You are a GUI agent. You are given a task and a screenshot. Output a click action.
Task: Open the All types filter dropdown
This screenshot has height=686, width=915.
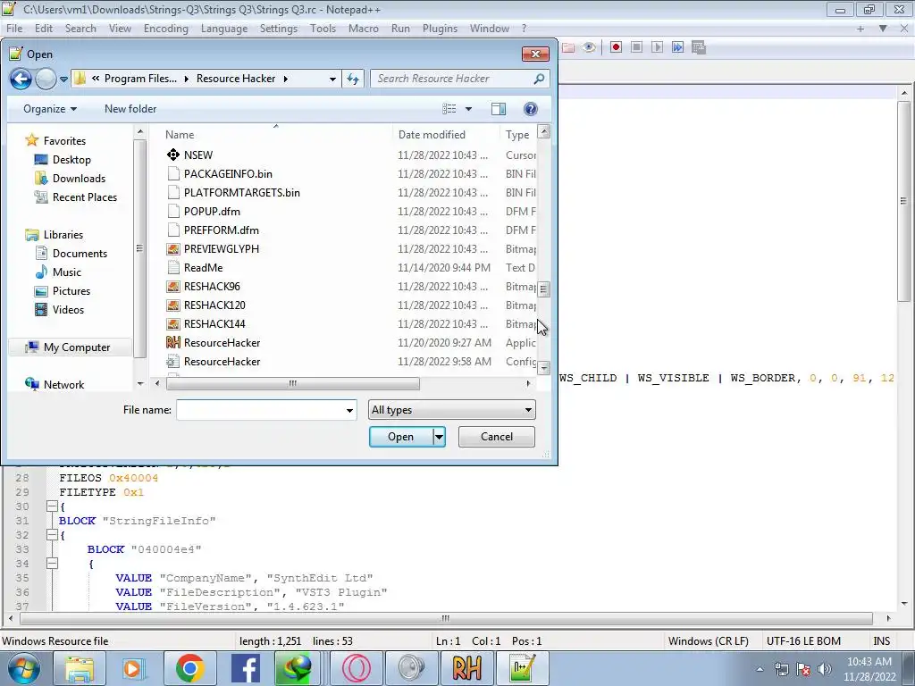click(x=451, y=410)
